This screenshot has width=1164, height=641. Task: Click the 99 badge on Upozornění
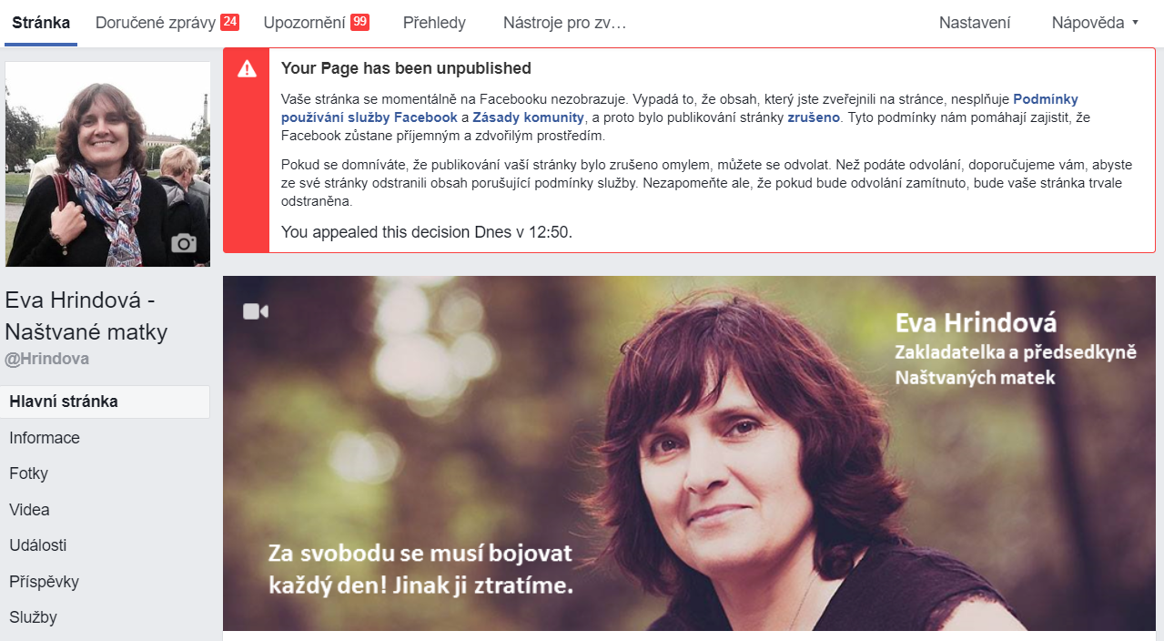pyautogui.click(x=359, y=22)
